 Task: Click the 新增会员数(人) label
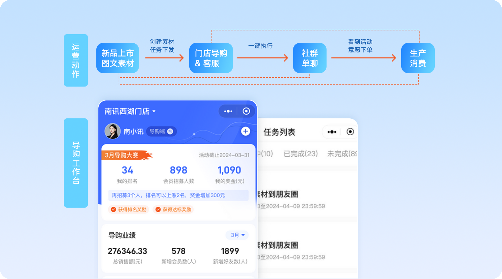tap(178, 262)
